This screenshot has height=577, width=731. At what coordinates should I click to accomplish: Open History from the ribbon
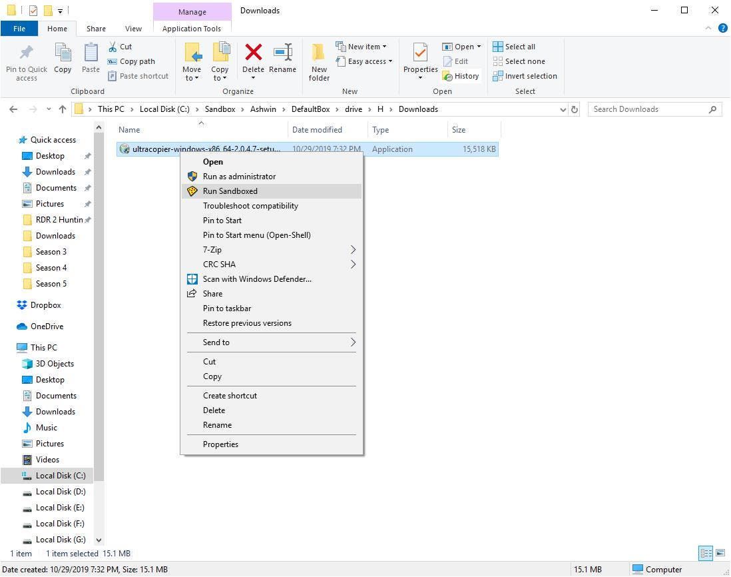461,76
